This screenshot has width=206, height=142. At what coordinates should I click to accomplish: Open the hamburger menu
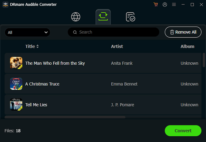(174, 5)
